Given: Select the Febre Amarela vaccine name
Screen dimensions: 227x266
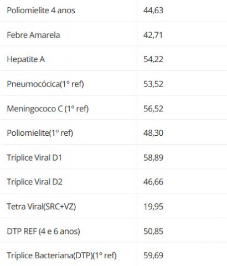Looking at the screenshot, I should (33, 35).
